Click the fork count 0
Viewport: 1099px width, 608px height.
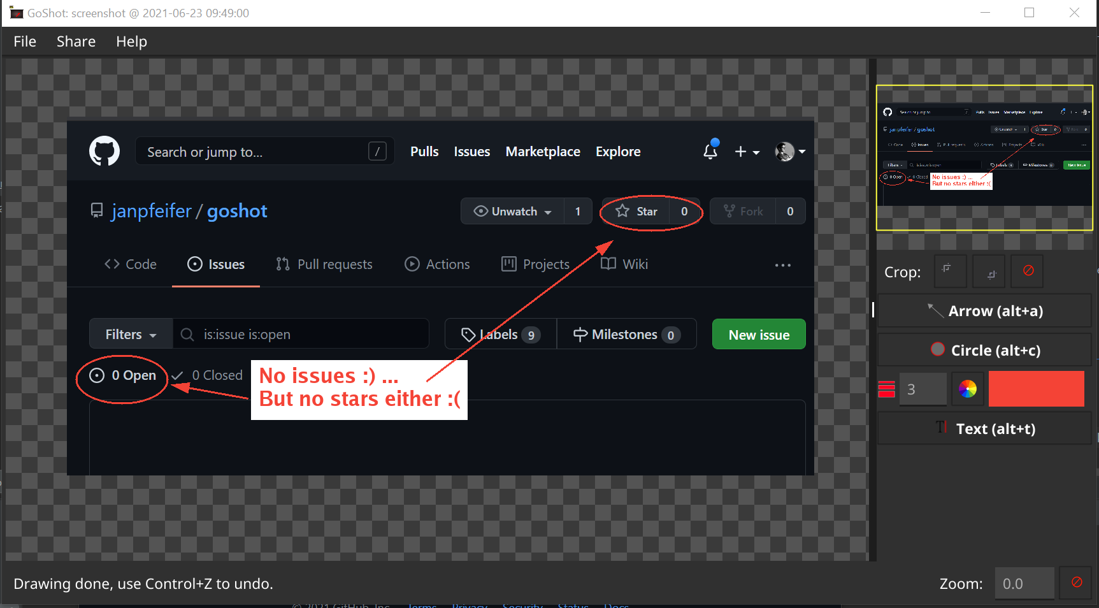tap(790, 212)
